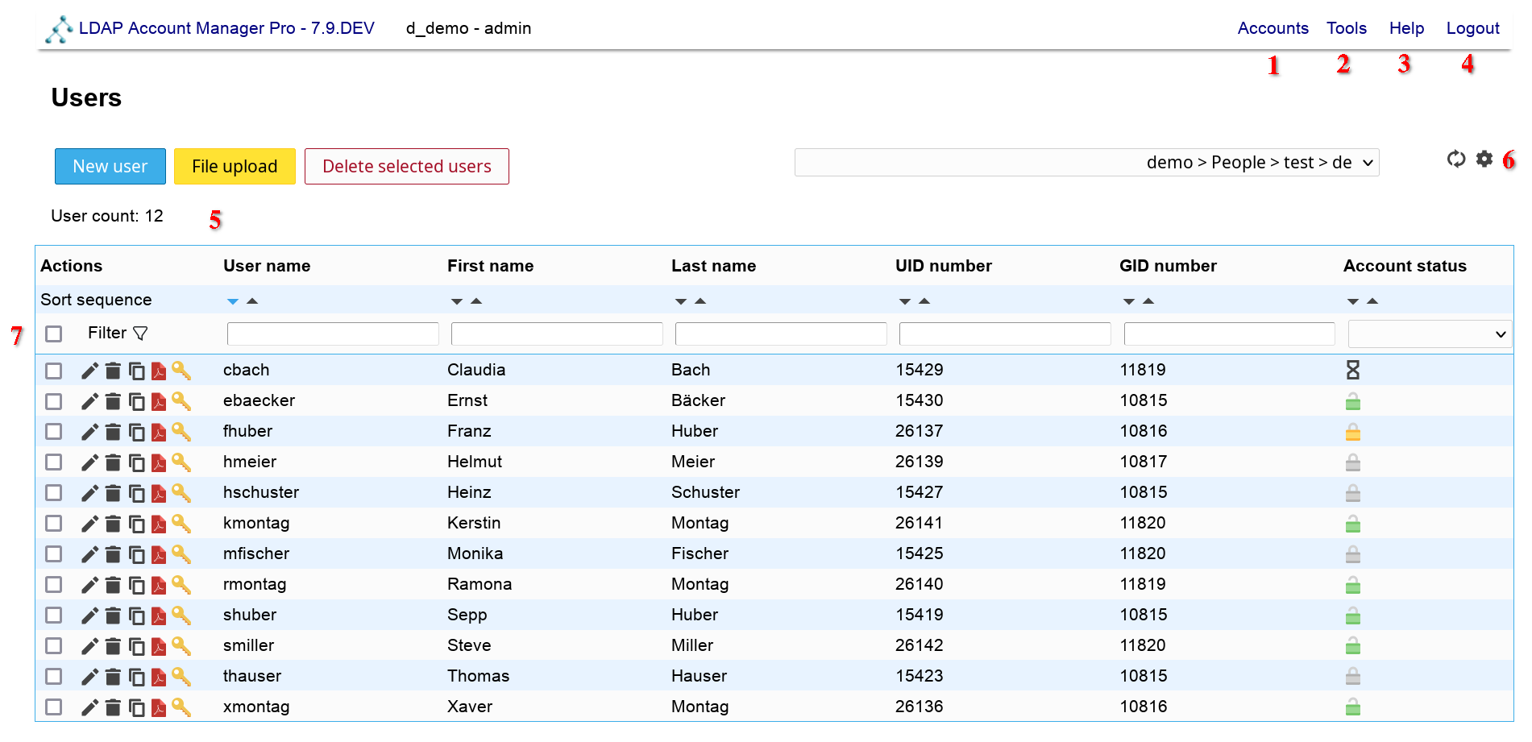Export hmeier using the PDF icon
This screenshot has height=742, width=1532.
tap(159, 462)
